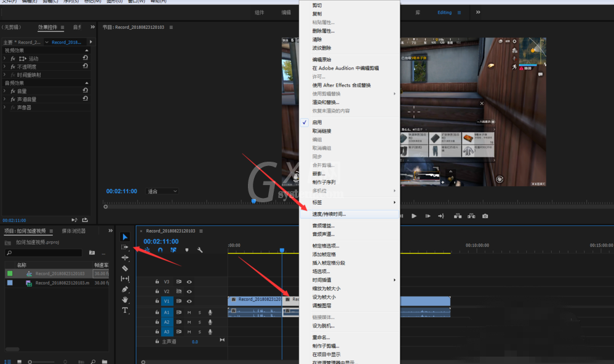Toggle Linked Selection icon in timeline
The image size is (614, 364).
[173, 250]
